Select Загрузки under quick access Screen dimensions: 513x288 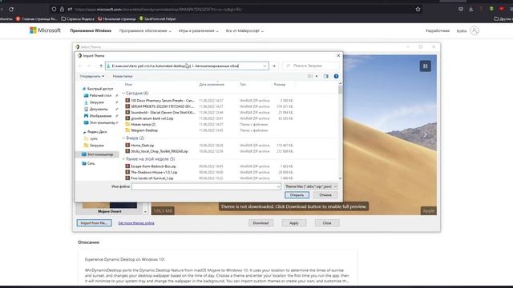point(94,102)
